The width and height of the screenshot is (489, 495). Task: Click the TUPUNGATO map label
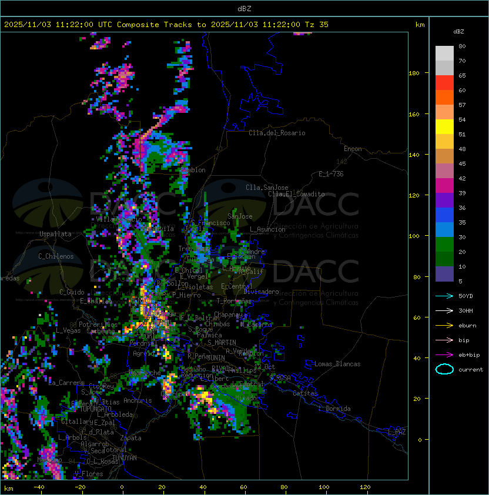click(x=96, y=409)
